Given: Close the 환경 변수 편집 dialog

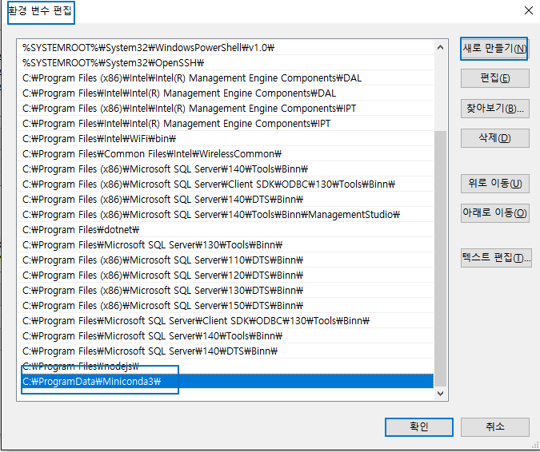Looking at the screenshot, I should tap(529, 10).
